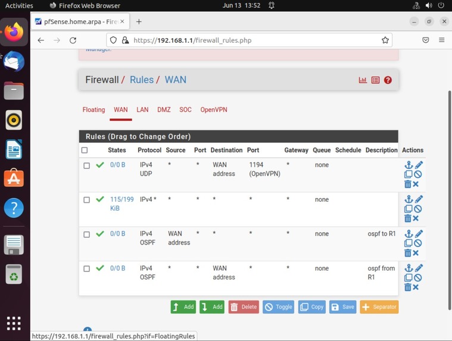Click the page vertical scrollbar
The height and width of the screenshot is (341, 452).
450,200
